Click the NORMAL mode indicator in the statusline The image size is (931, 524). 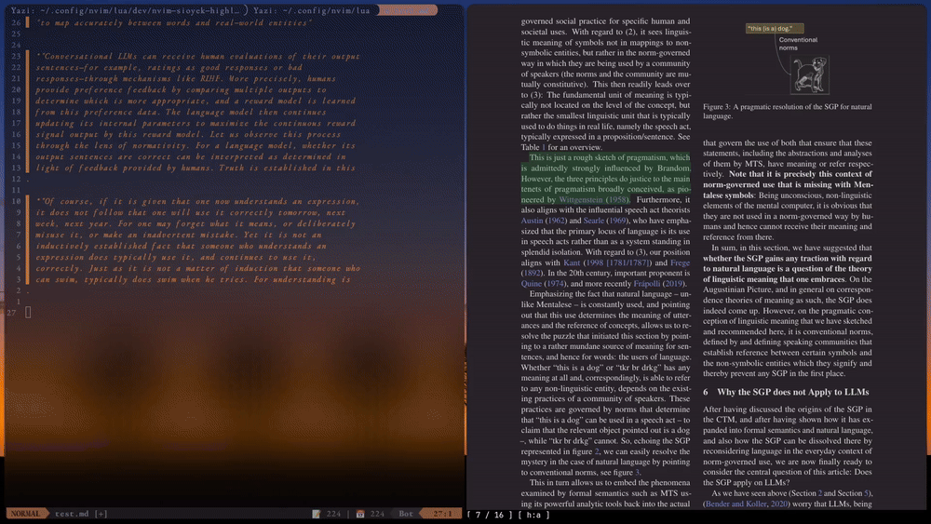click(x=25, y=514)
